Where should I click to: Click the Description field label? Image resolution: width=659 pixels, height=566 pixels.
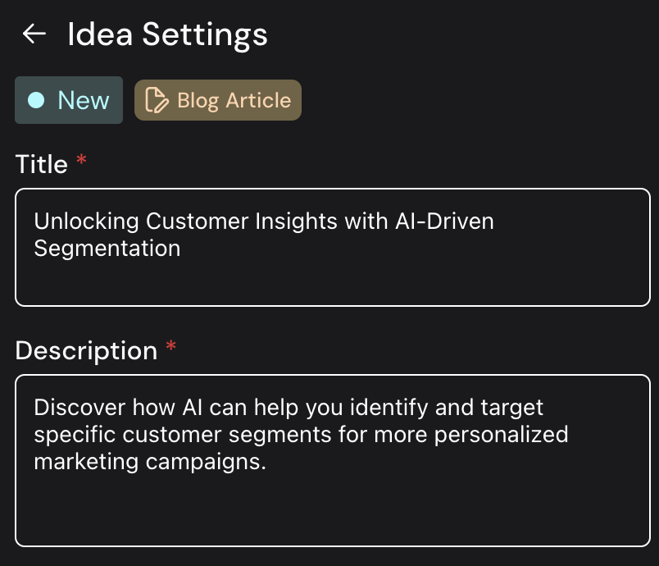point(86,350)
